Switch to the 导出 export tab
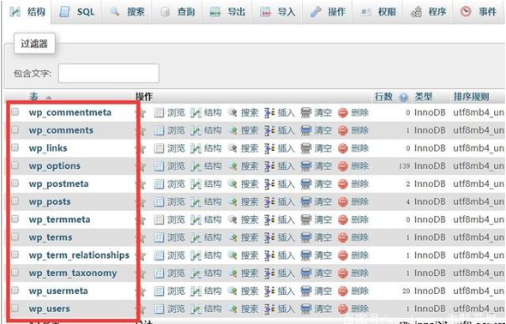The image size is (506, 324). pyautogui.click(x=228, y=12)
